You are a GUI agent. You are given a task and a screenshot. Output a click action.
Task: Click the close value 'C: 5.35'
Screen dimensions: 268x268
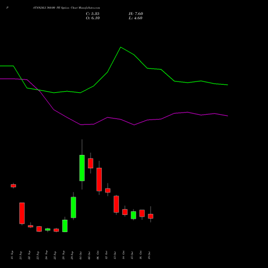pyautogui.click(x=93, y=14)
